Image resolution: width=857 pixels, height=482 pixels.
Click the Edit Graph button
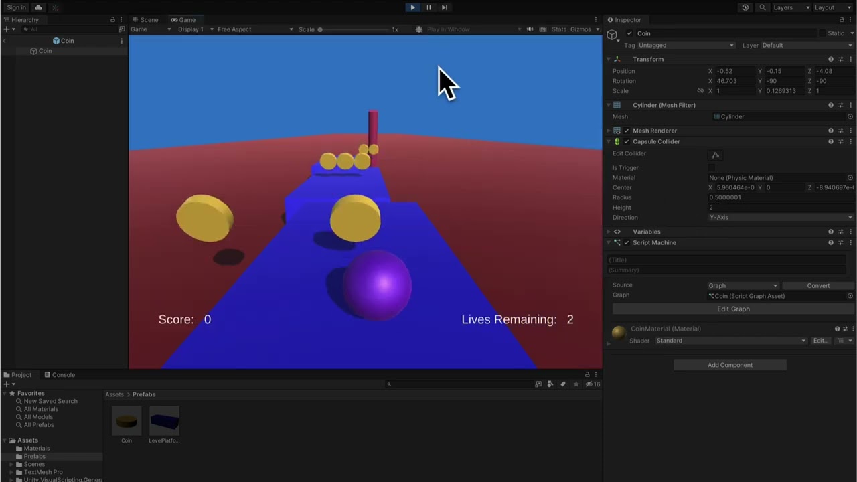pyautogui.click(x=733, y=309)
